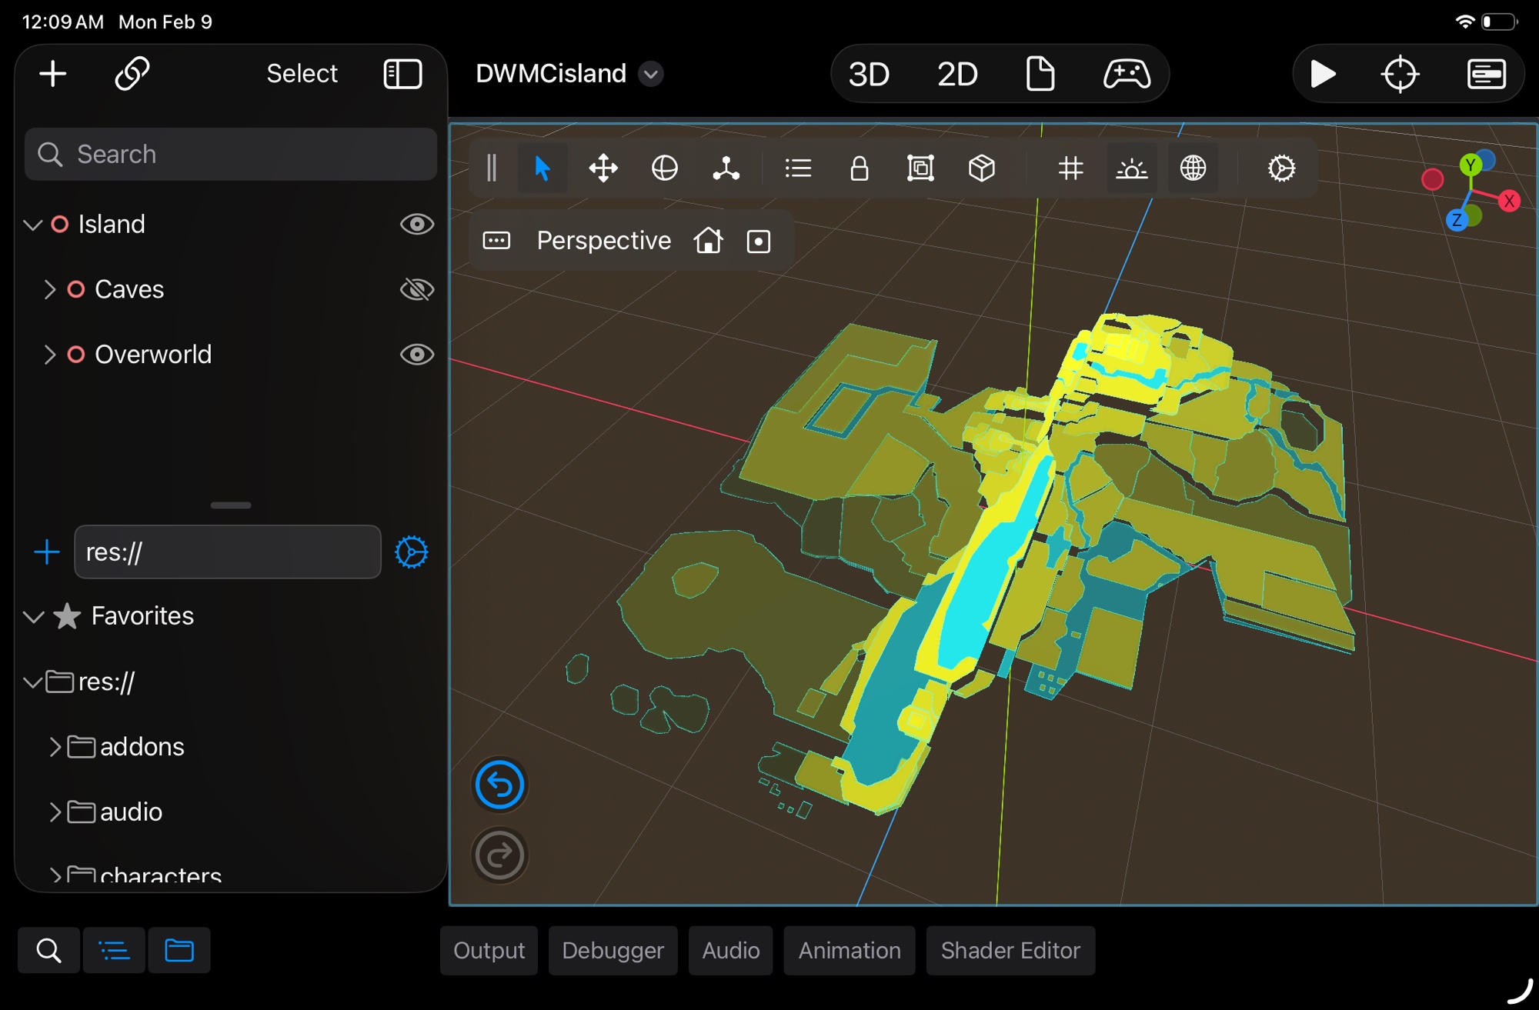Expand the addons folder
Viewport: 1539px width, 1010px height.
tap(55, 746)
